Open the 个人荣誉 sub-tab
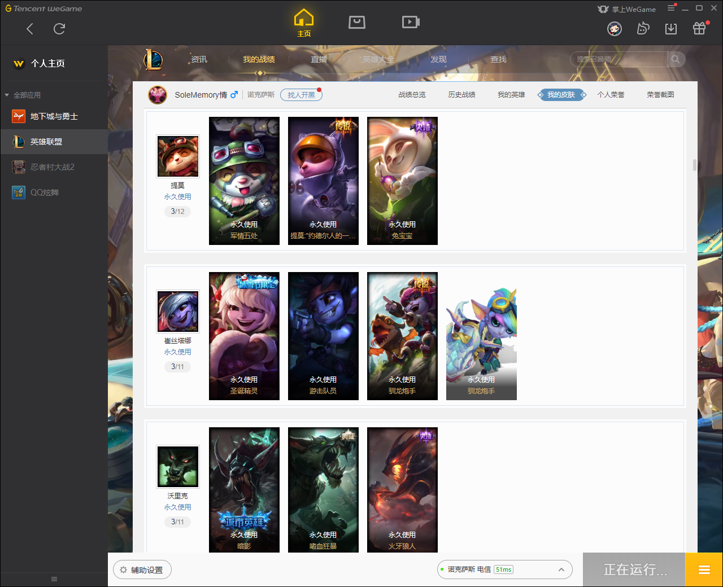This screenshot has height=587, width=723. point(611,95)
